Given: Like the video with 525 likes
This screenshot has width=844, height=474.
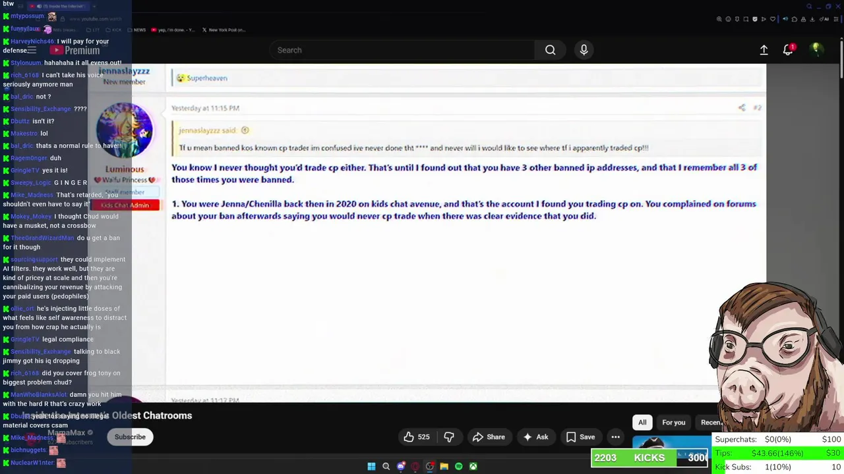Looking at the screenshot, I should tap(417, 437).
